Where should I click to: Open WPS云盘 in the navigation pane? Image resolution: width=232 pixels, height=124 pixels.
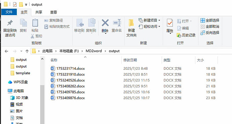18,82
